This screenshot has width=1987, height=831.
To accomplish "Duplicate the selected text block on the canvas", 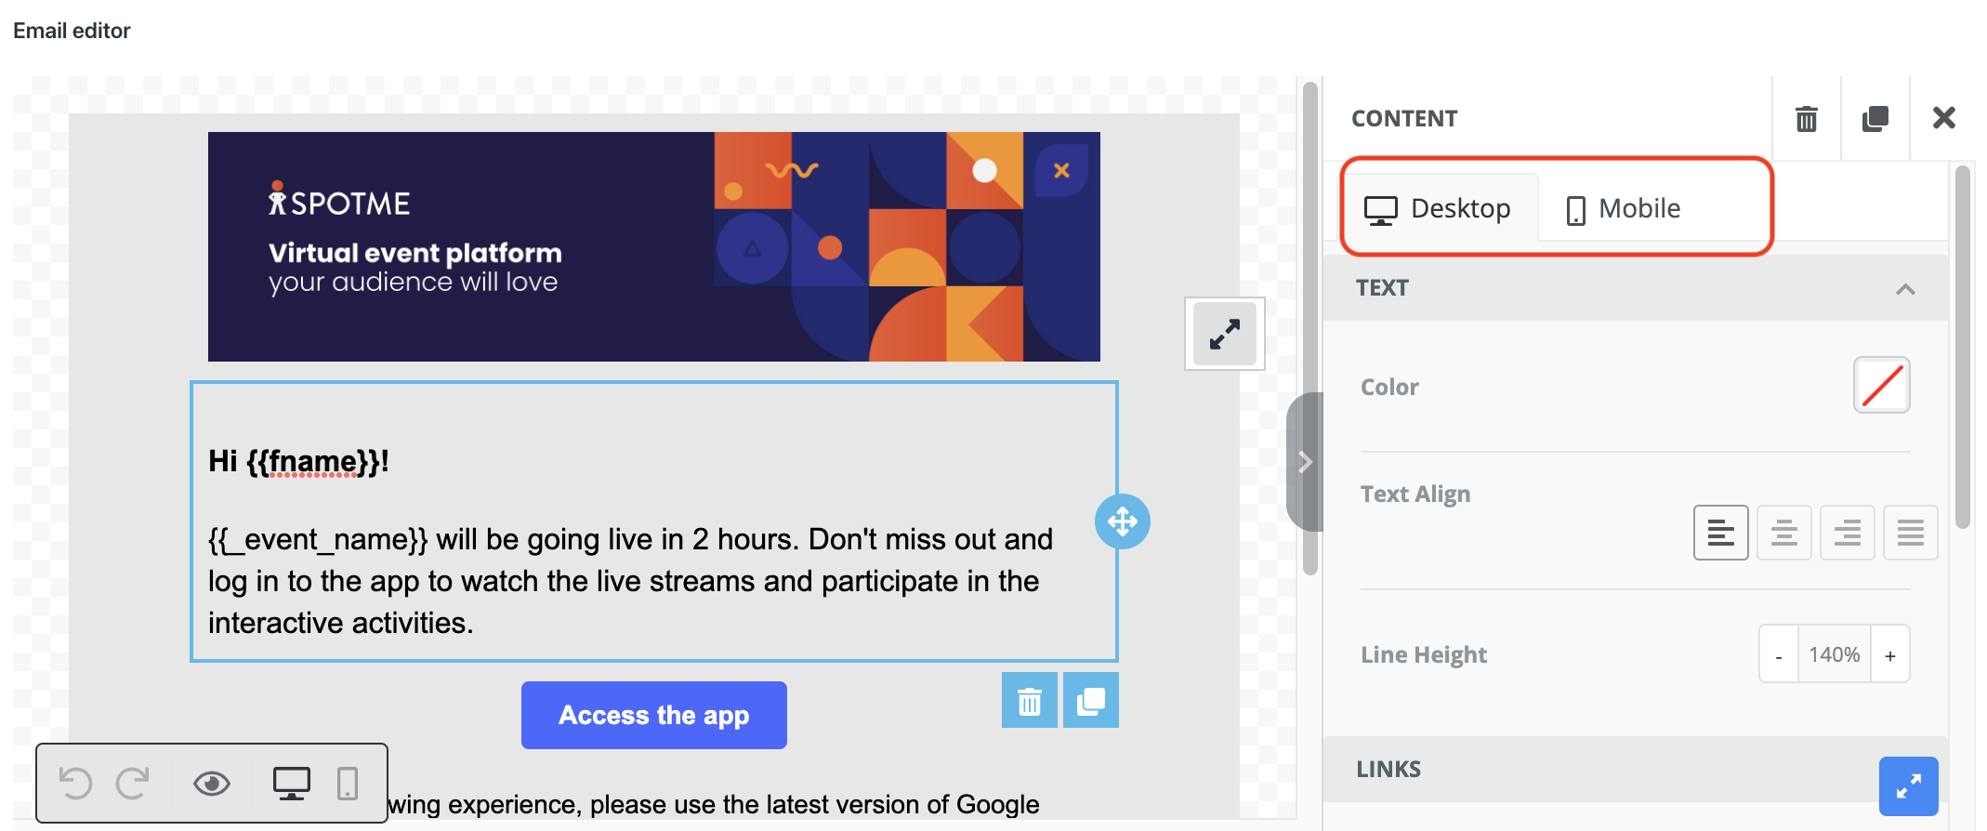I will pyautogui.click(x=1091, y=701).
